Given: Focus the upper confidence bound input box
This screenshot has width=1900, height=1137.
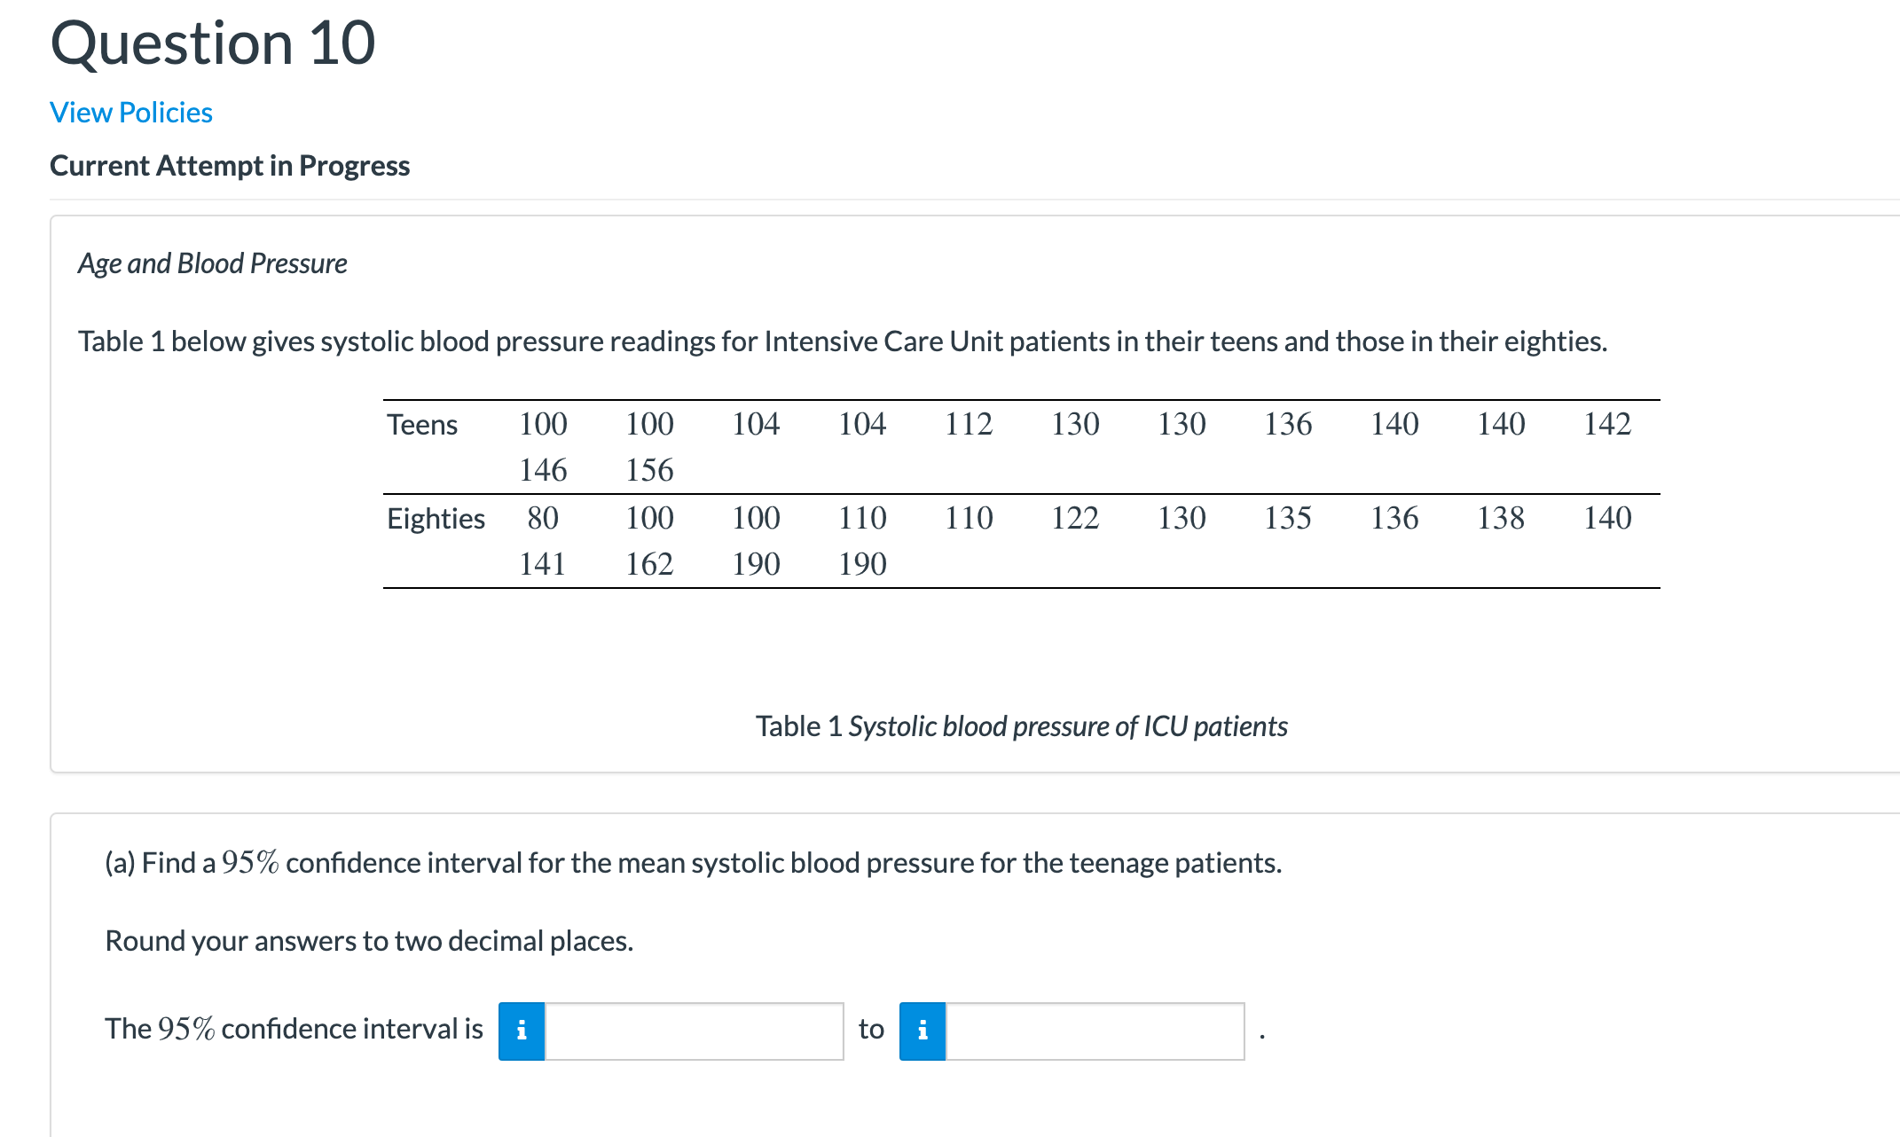Looking at the screenshot, I should tap(1095, 1031).
